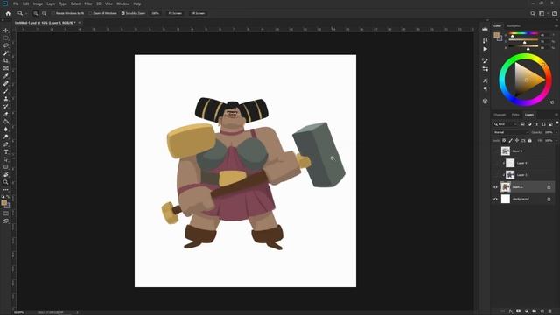This screenshot has width=560, height=315.
Task: Click the Fit Screen button
Action: coord(175,13)
